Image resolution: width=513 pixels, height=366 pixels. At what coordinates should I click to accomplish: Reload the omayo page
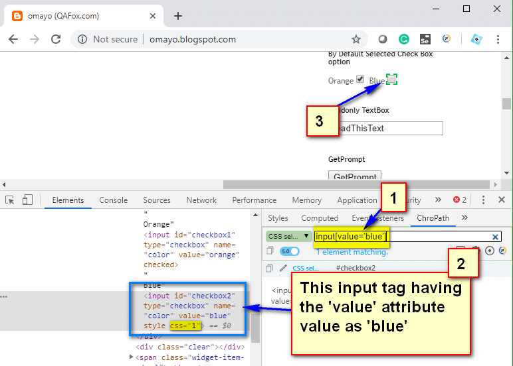(56, 40)
